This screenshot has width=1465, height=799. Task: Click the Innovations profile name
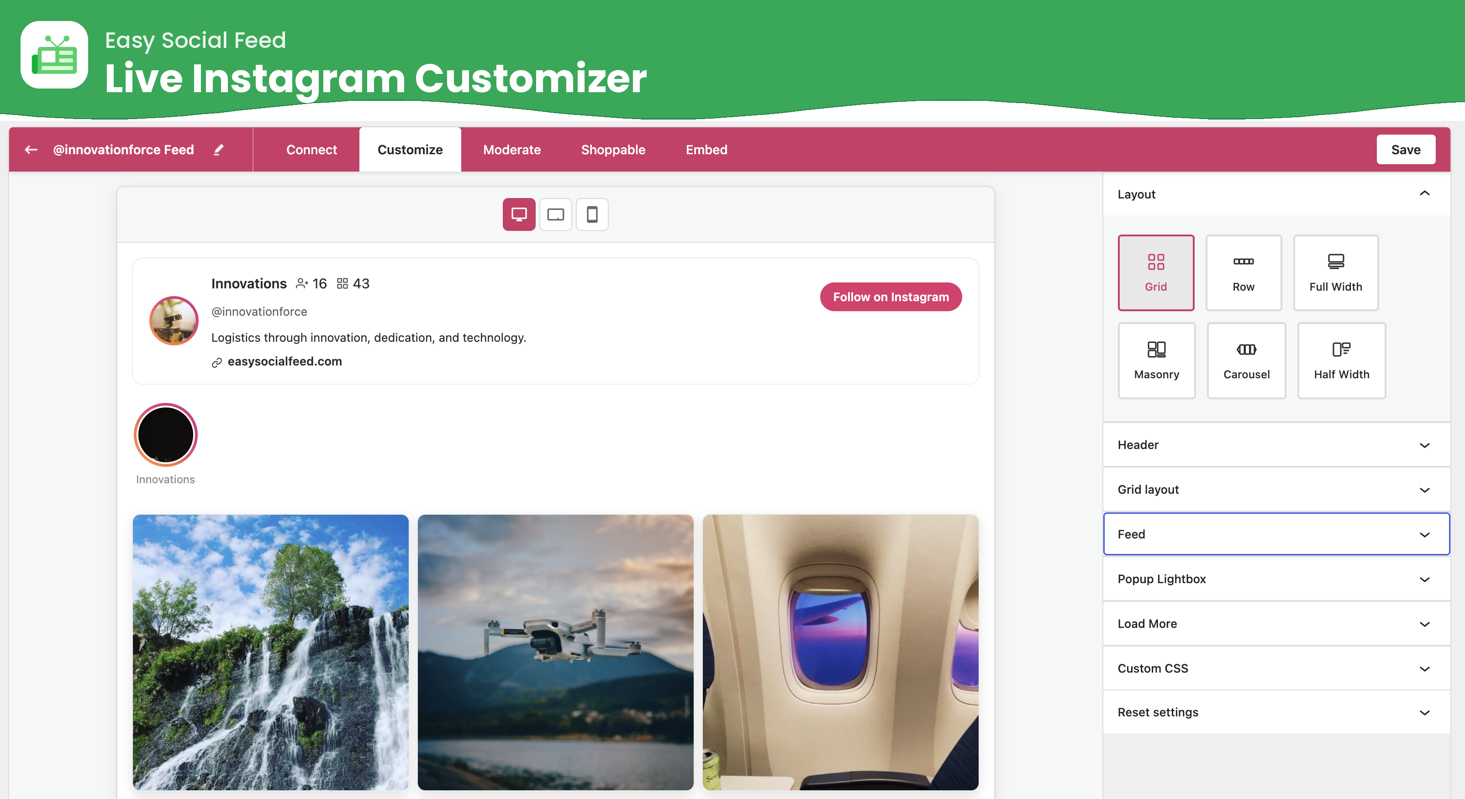(x=249, y=283)
